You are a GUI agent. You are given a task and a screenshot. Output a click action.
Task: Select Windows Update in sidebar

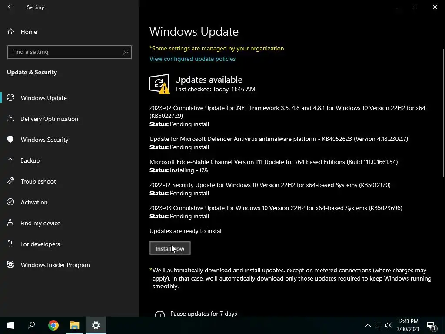pyautogui.click(x=44, y=98)
